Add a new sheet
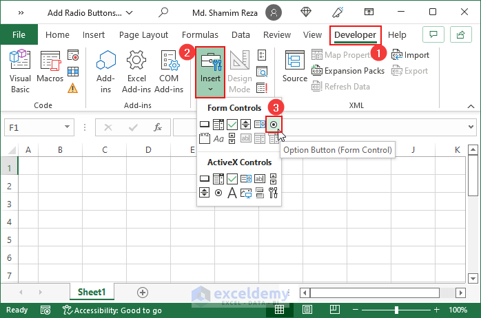 point(143,293)
